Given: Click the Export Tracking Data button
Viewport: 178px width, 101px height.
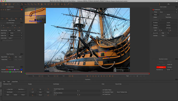Looking at the screenshot, I should pos(122,92).
